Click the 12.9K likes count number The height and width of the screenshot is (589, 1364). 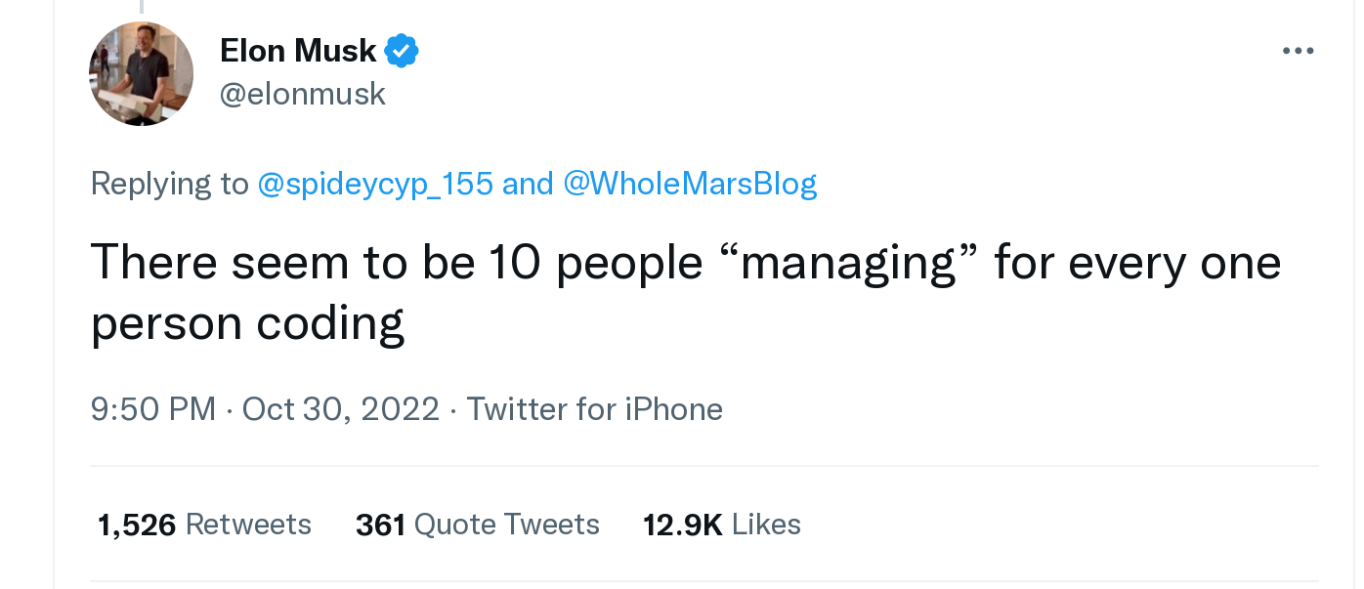tap(682, 525)
